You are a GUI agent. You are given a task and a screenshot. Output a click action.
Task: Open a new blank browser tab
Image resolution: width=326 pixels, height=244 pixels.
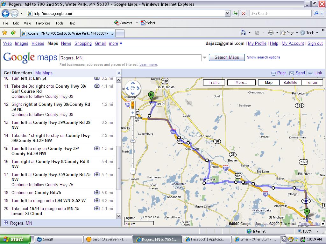120,33
